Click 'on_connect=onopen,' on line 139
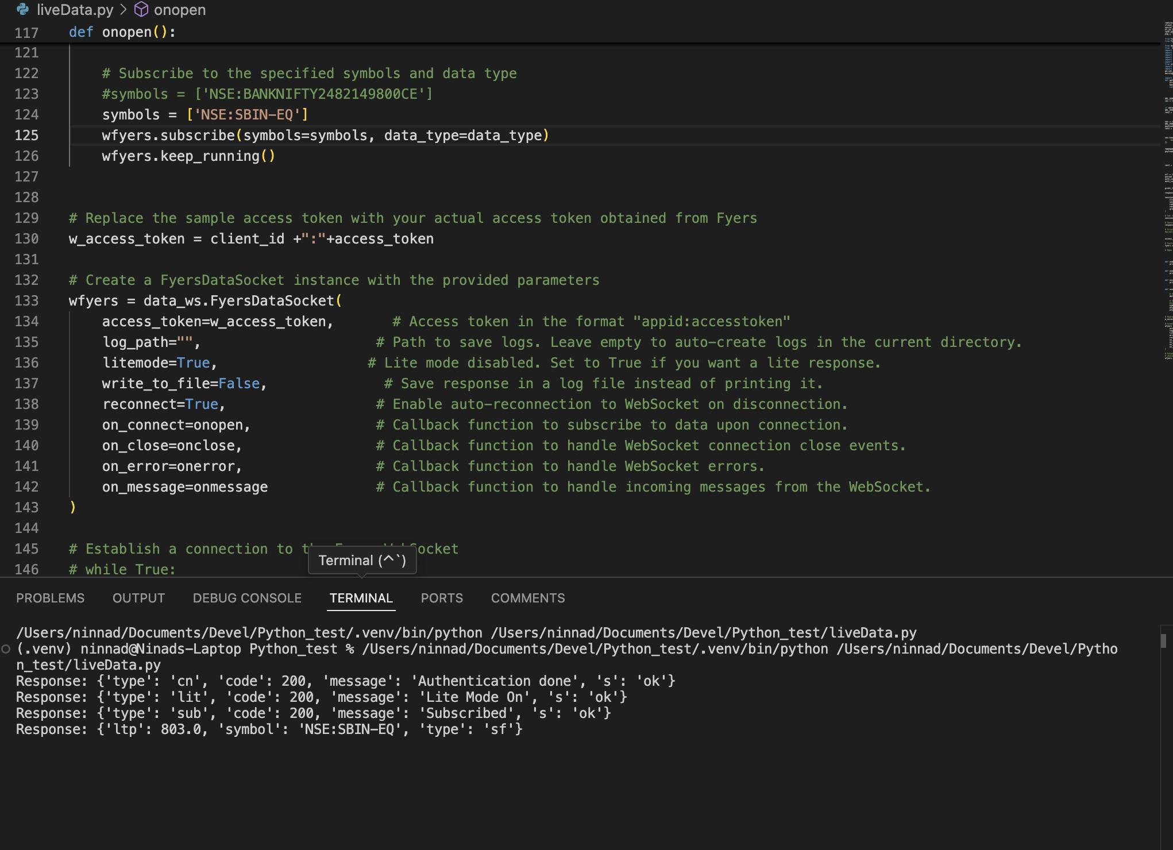1173x850 pixels. [x=176, y=425]
